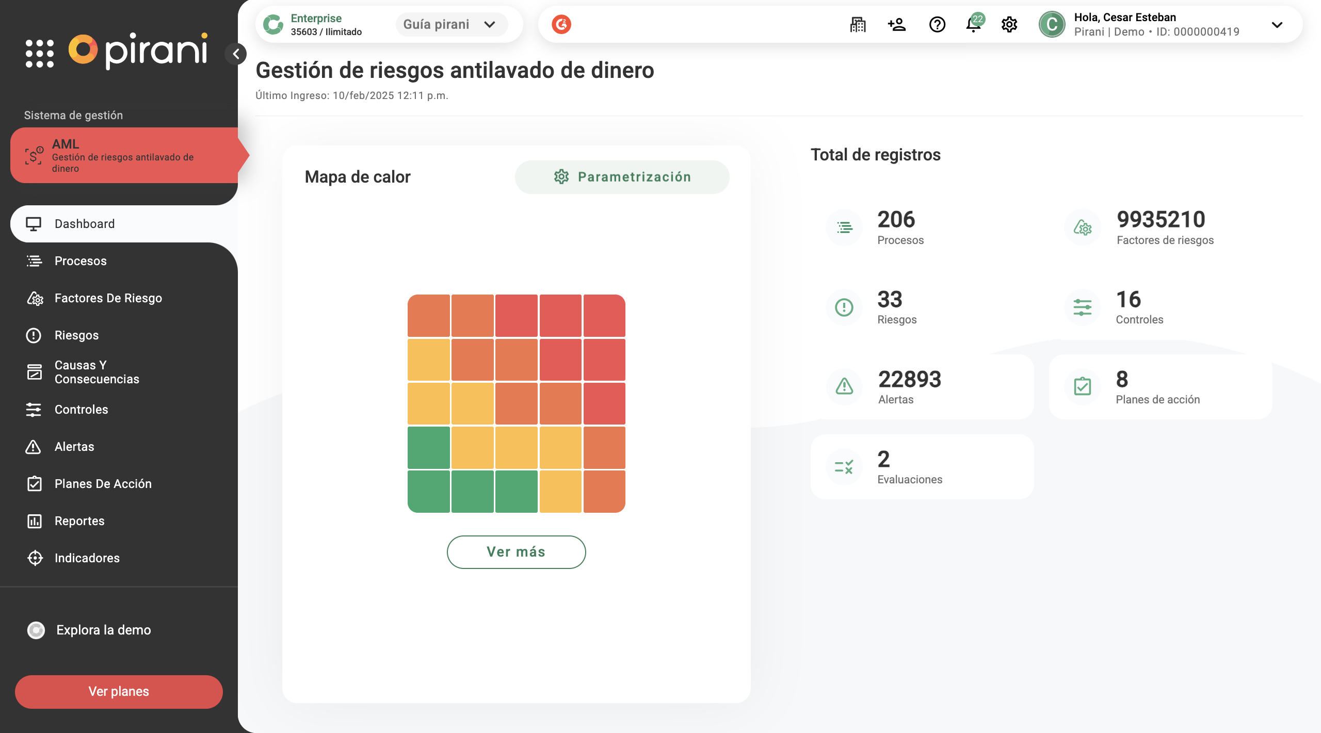This screenshot has width=1321, height=733.
Task: Open Causas Y Consecuencias menu item
Action: 97,372
